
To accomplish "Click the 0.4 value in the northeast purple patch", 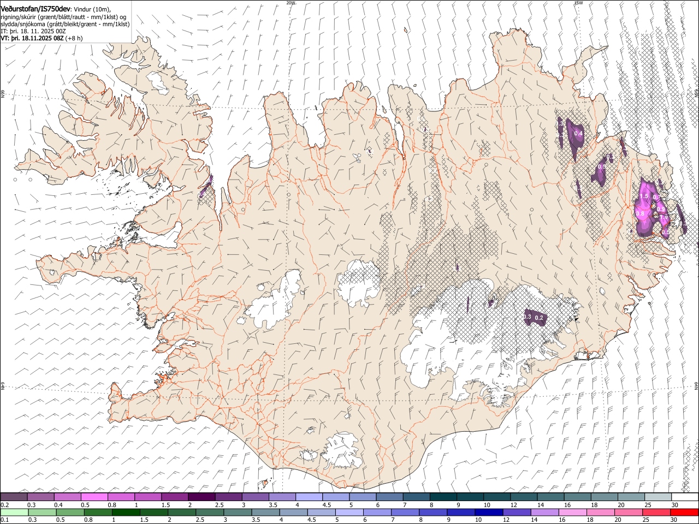I will coord(578,134).
